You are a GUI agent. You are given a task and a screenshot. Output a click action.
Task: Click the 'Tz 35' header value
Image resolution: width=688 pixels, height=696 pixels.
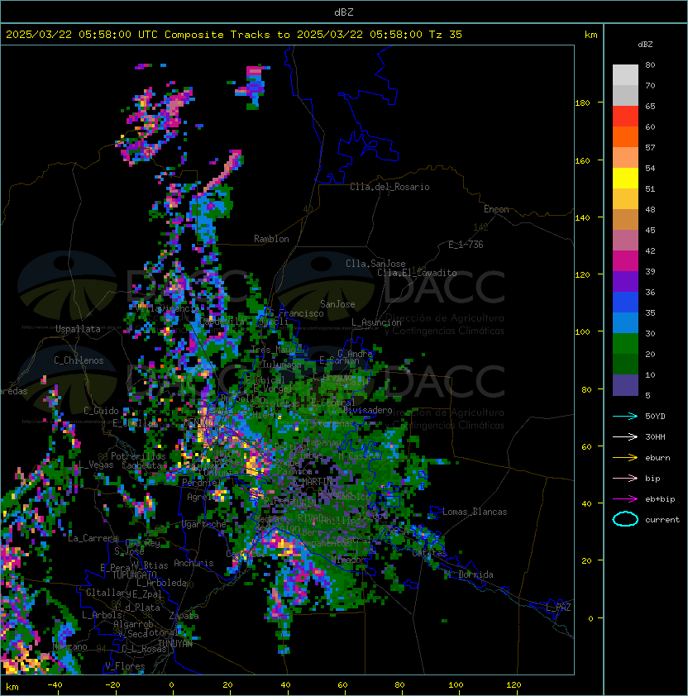[x=446, y=35]
